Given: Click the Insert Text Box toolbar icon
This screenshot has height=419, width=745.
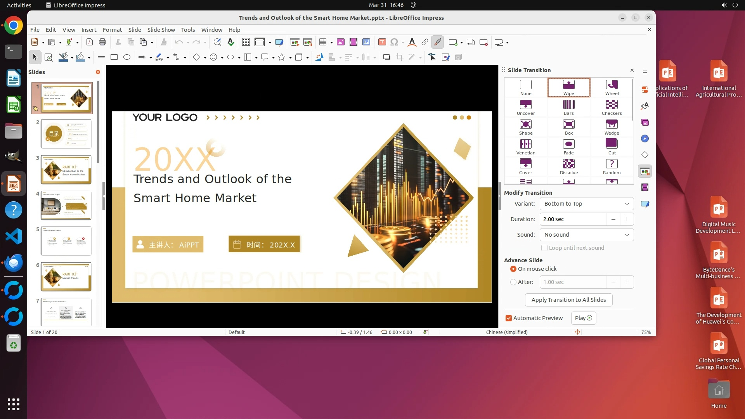Looking at the screenshot, I should pos(382,42).
